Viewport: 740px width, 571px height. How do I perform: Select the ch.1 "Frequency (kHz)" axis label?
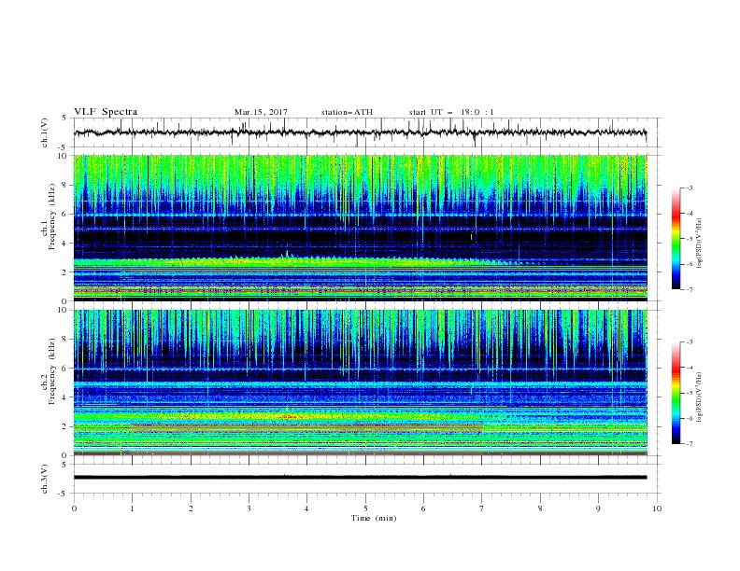tap(52, 217)
